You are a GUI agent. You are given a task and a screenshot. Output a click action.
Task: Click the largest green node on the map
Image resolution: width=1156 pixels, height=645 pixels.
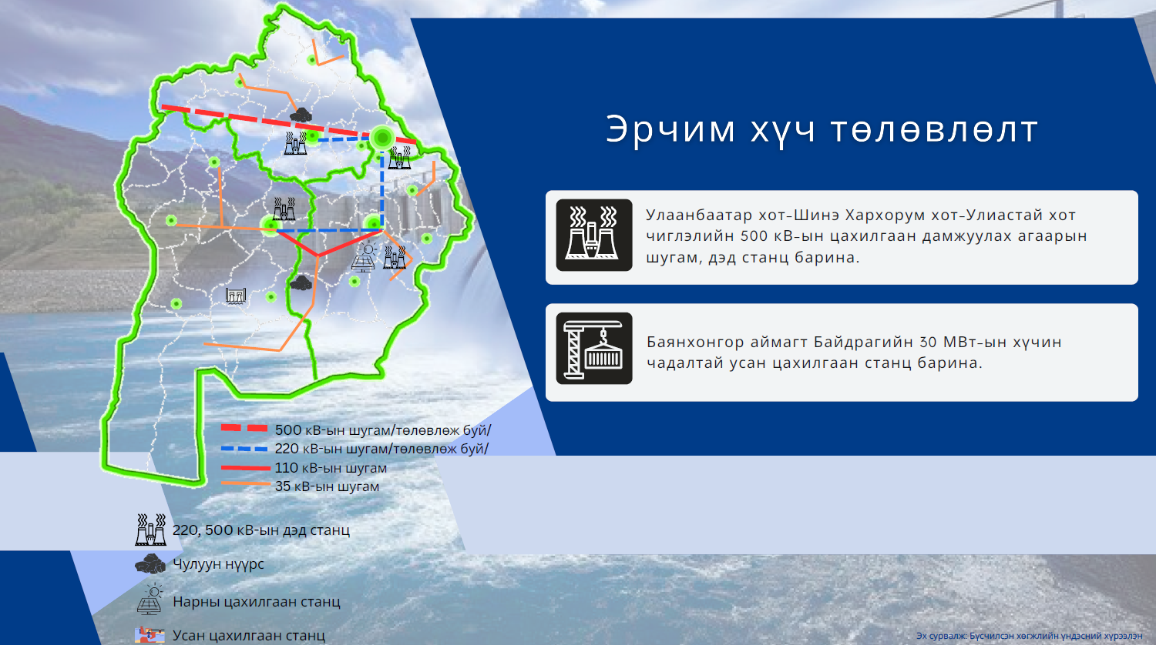(381, 139)
